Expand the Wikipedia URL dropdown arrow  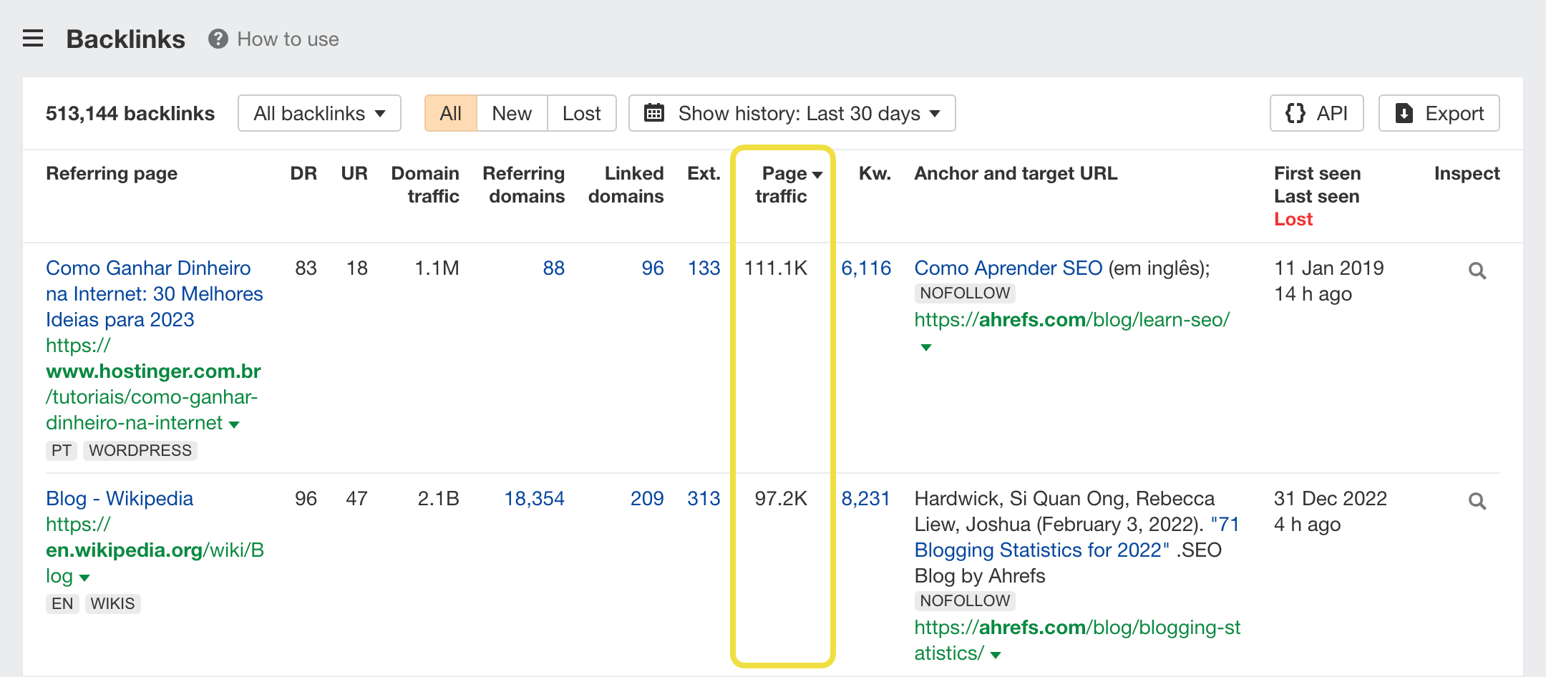tap(84, 578)
